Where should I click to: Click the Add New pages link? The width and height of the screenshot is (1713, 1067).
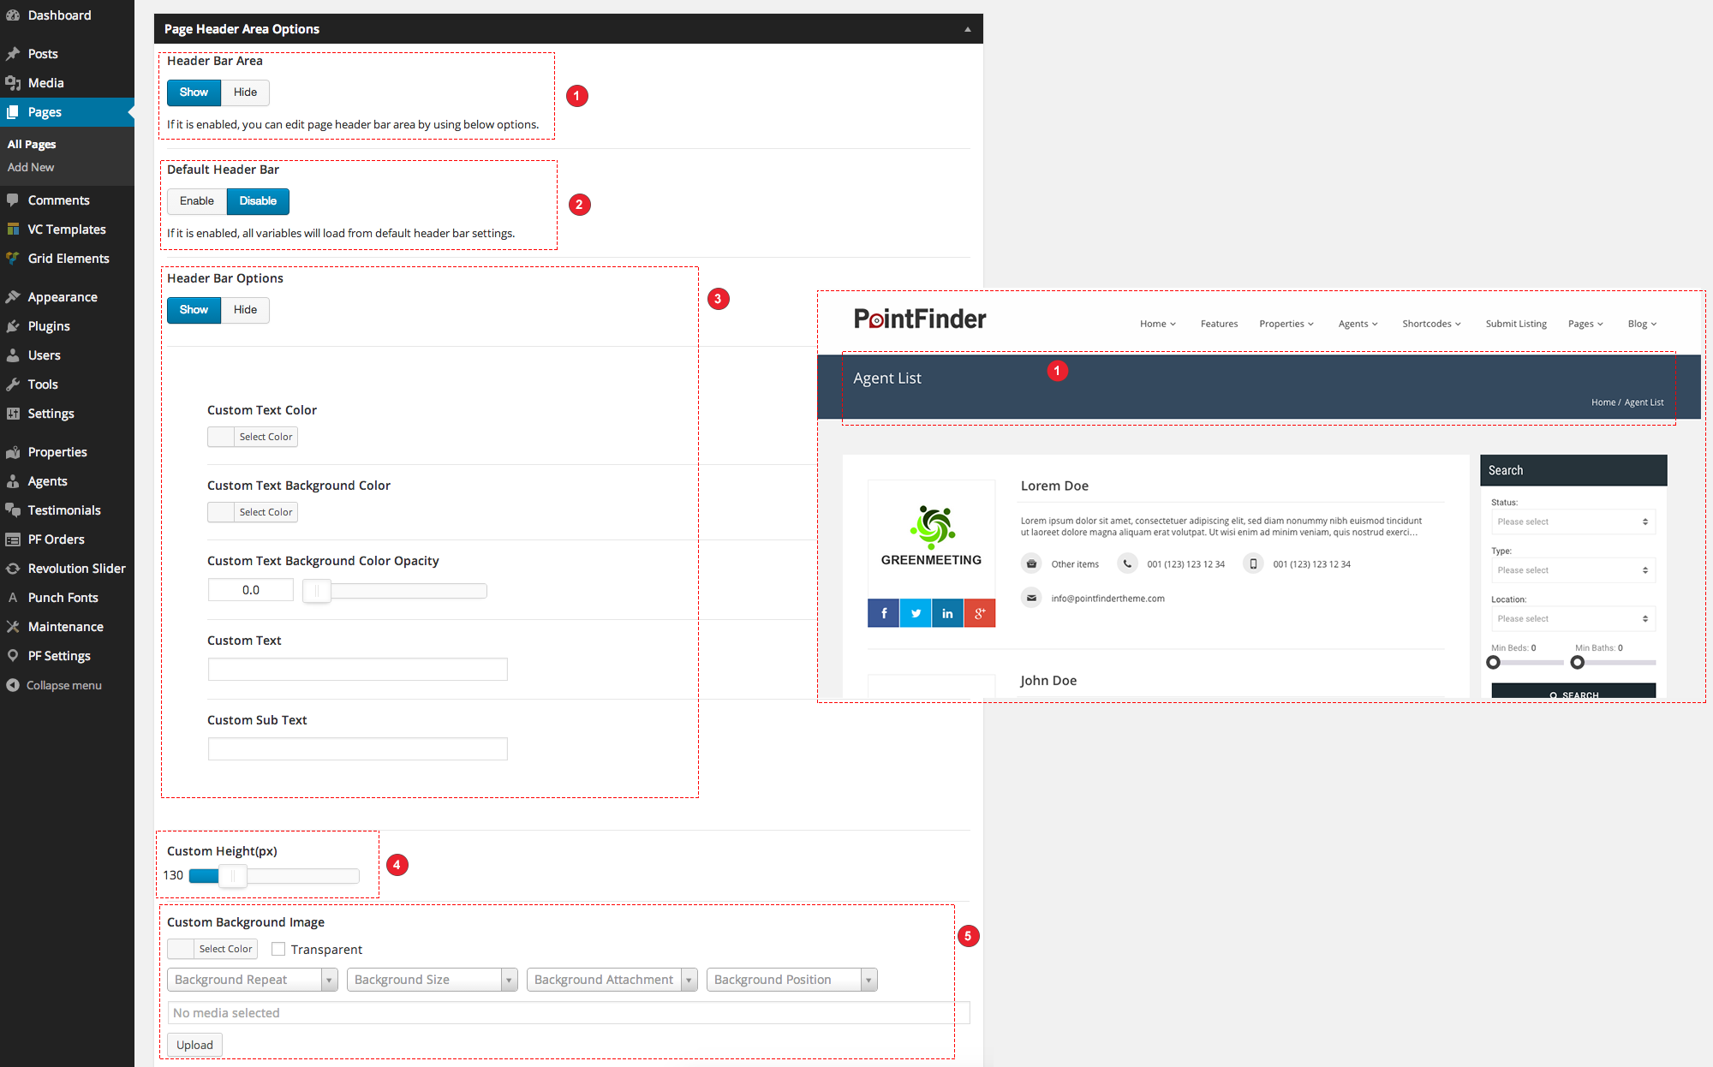pos(31,167)
